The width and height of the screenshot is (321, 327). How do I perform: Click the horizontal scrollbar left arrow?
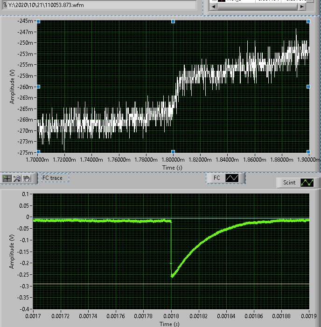coord(213,7)
